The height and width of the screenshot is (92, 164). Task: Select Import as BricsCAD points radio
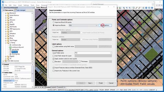click(54, 22)
